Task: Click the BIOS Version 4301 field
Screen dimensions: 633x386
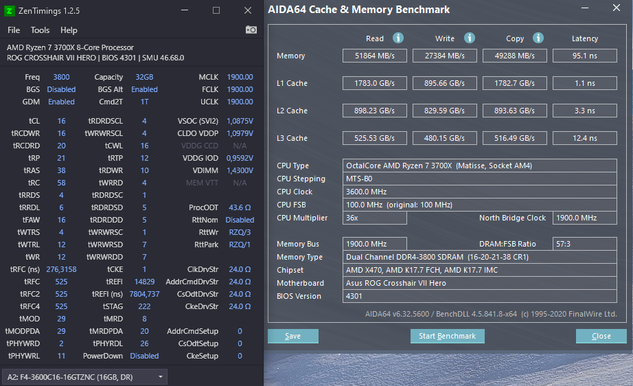Action: point(480,296)
